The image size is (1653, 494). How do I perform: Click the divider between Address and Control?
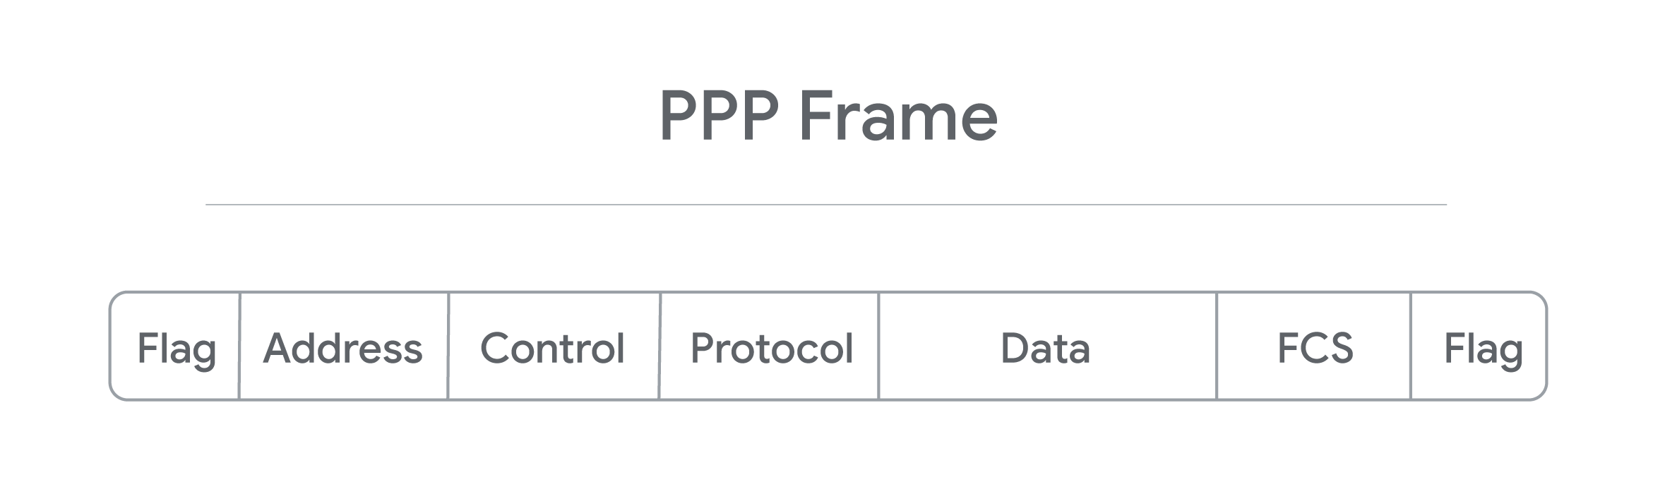pyautogui.click(x=448, y=346)
